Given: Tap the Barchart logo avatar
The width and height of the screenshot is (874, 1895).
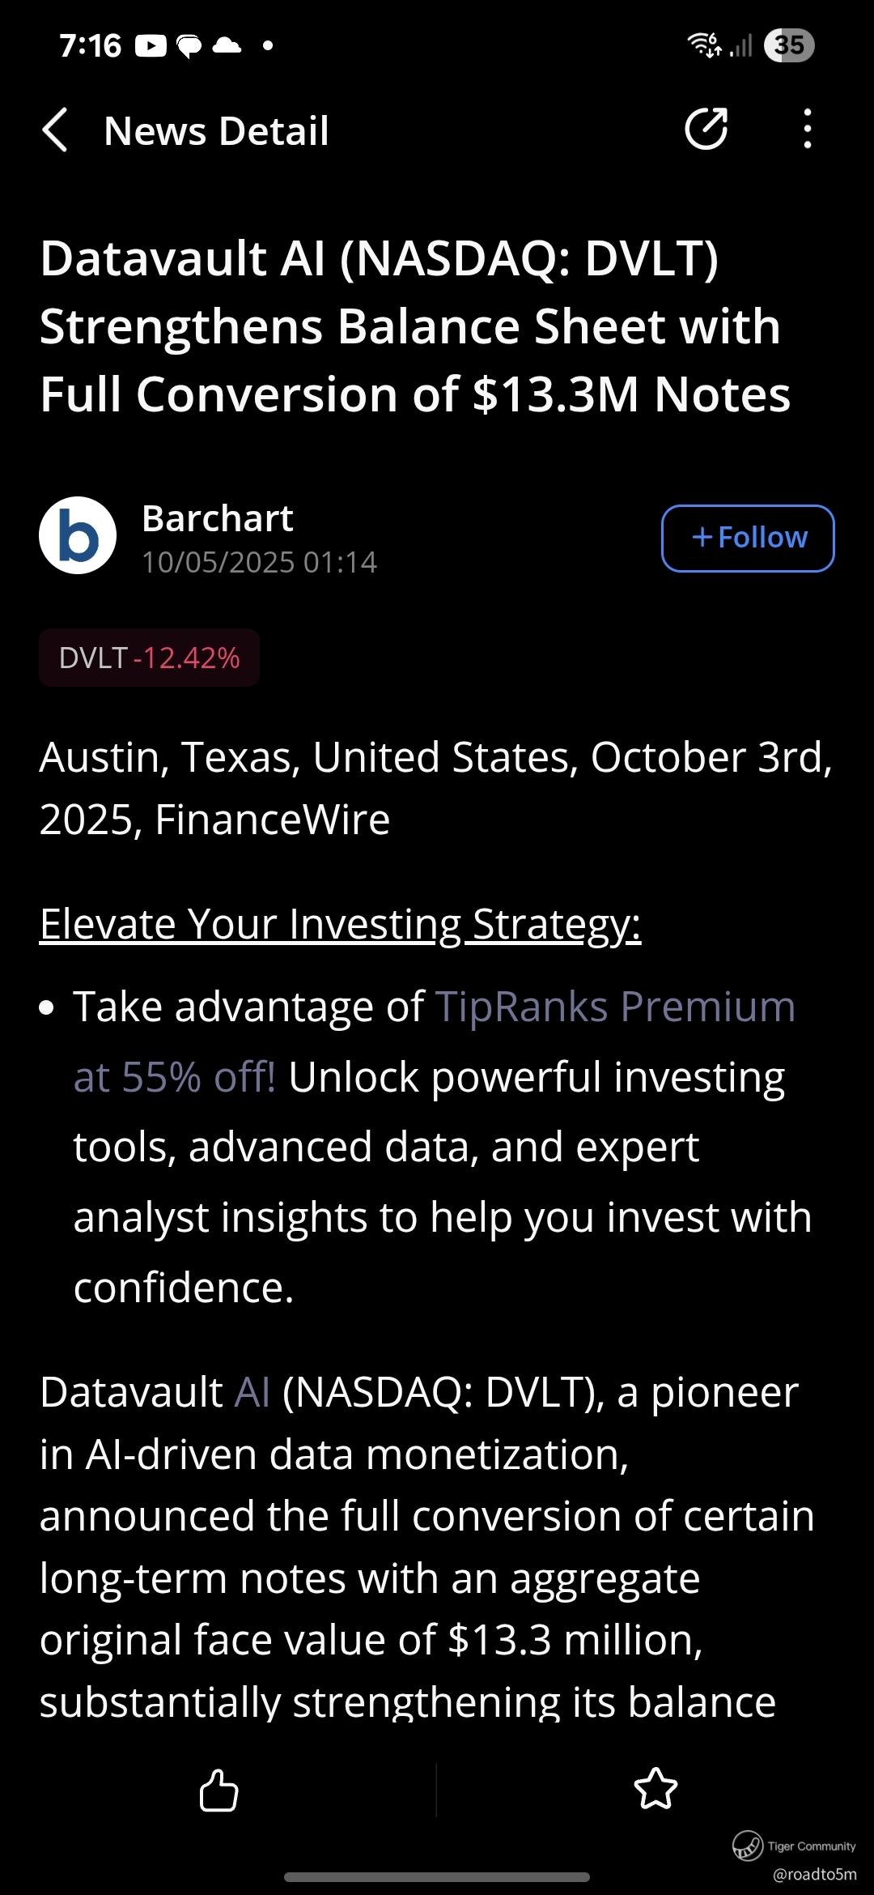Looking at the screenshot, I should [78, 536].
